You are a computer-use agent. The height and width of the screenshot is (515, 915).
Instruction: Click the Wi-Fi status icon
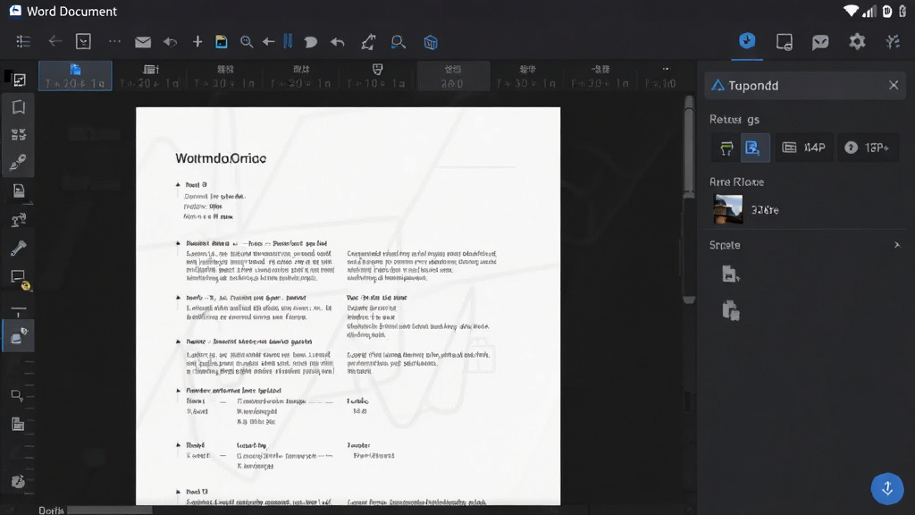851,11
